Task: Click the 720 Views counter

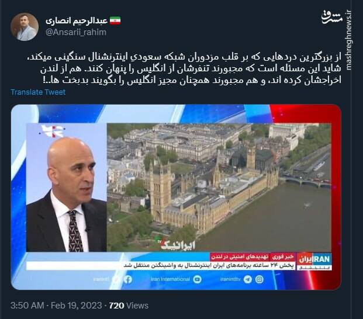Action: click(x=129, y=306)
